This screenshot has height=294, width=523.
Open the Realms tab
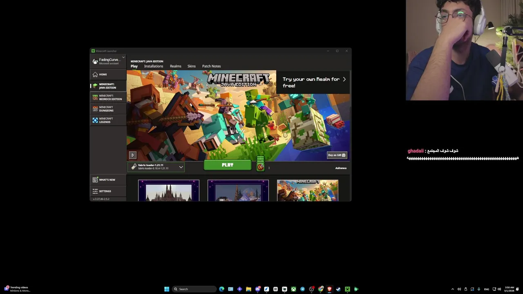point(175,66)
